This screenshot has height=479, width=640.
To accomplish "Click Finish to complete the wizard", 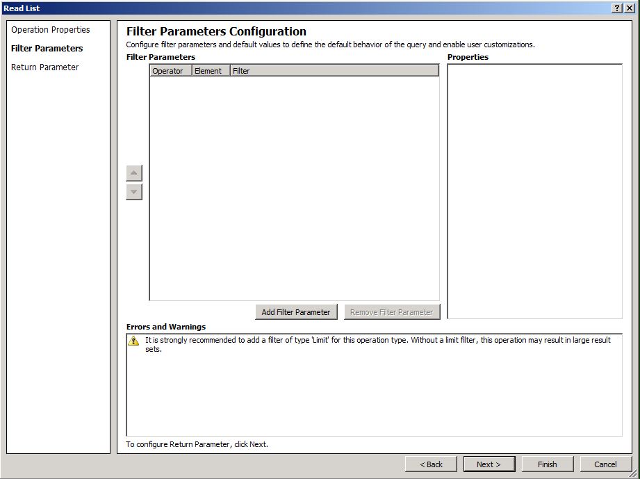I will point(548,464).
